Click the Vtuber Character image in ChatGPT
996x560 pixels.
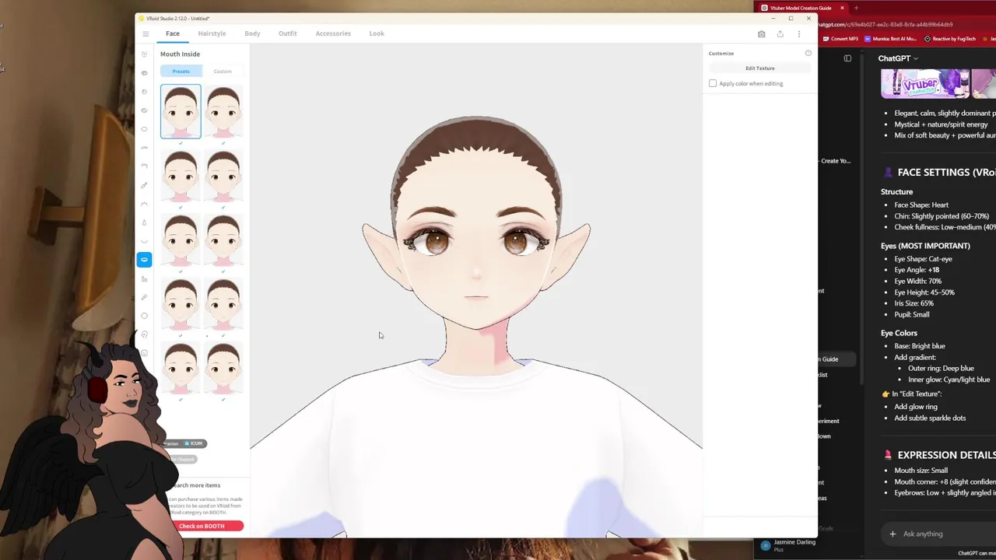tap(925, 84)
